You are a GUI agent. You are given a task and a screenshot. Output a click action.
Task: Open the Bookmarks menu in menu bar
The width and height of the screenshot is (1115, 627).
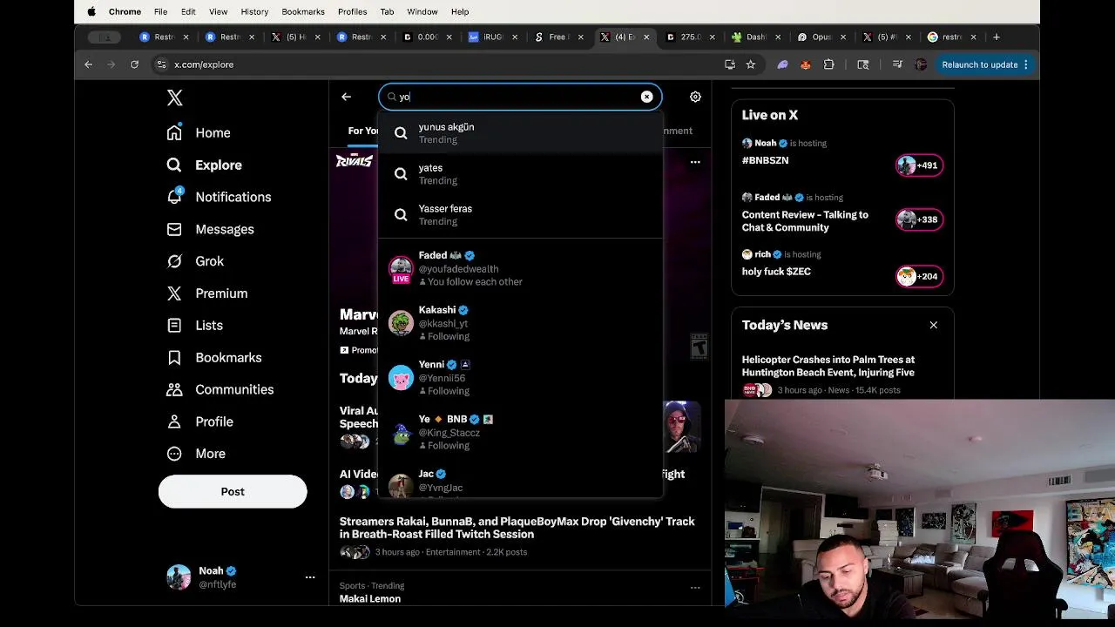[303, 11]
